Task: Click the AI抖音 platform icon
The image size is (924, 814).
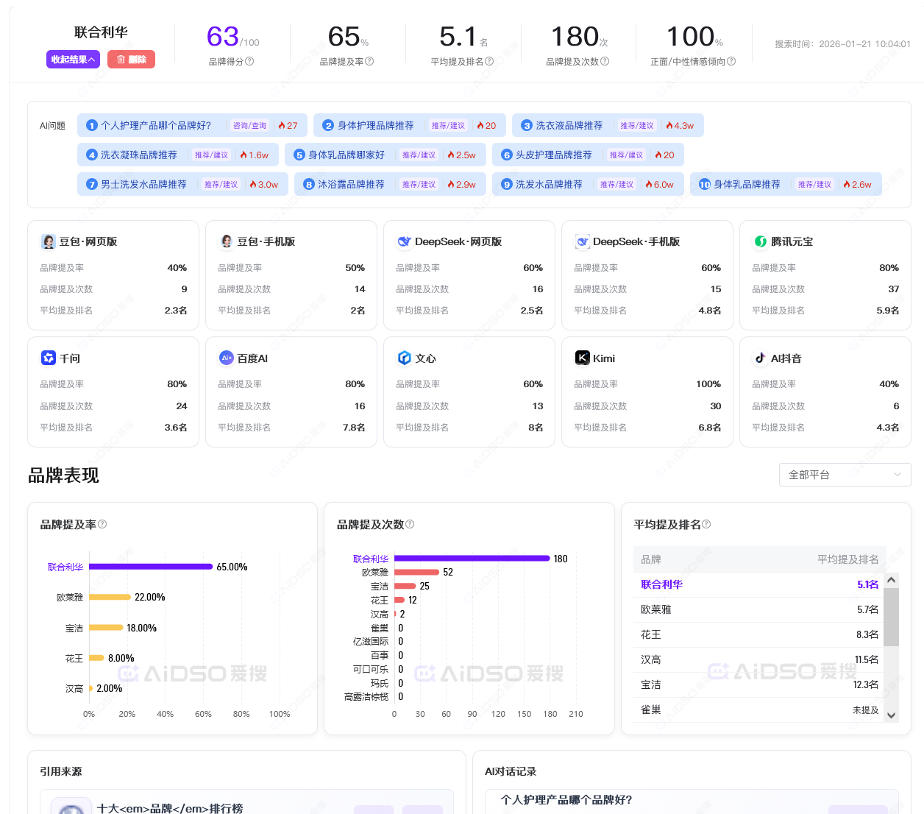Action: 760,358
